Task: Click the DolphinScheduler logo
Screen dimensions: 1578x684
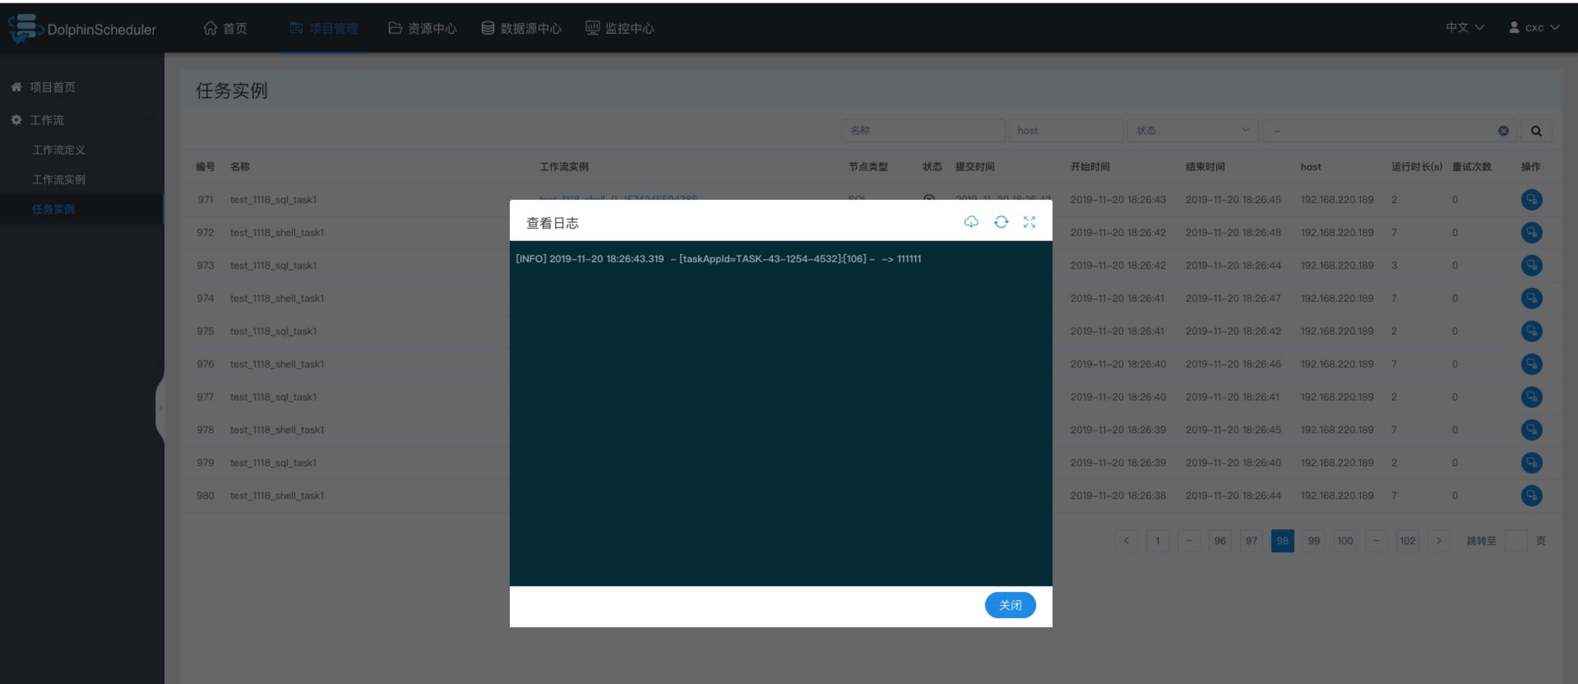Action: [x=83, y=29]
